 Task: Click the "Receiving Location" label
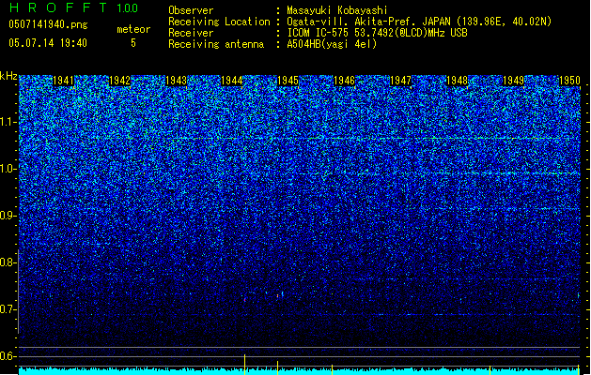click(219, 22)
